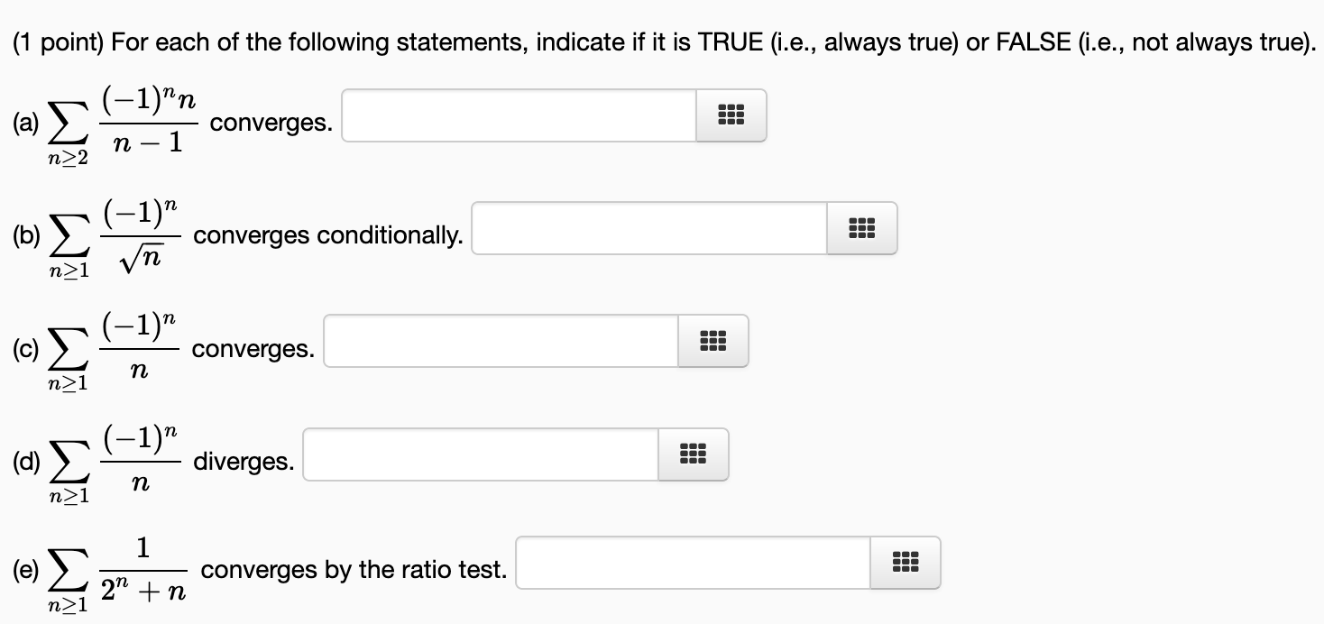Click the answer field next to "diverges."
Screen dimensions: 1324x624
480,454
